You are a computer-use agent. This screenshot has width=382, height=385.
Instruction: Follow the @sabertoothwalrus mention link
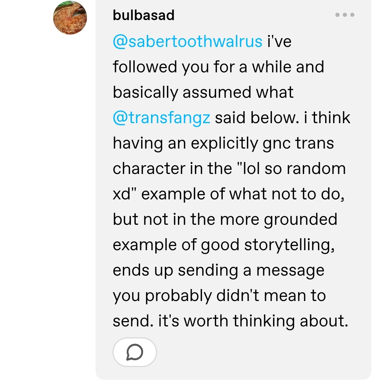(187, 41)
